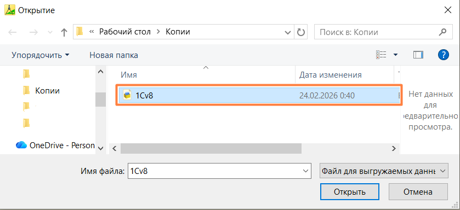This screenshot has width=460, height=210.
Task: Click the view mode list icon
Action: coord(381,55)
